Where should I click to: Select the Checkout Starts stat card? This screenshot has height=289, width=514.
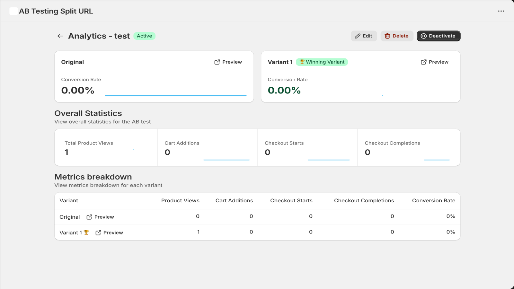[x=307, y=147]
